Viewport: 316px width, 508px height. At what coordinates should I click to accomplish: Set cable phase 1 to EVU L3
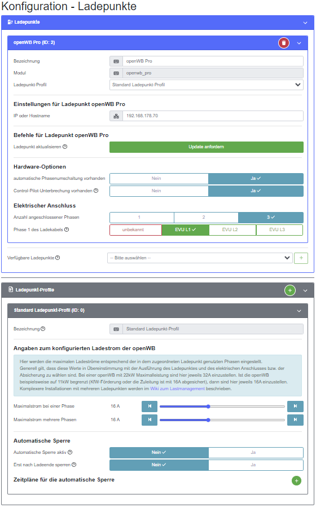[279, 230]
